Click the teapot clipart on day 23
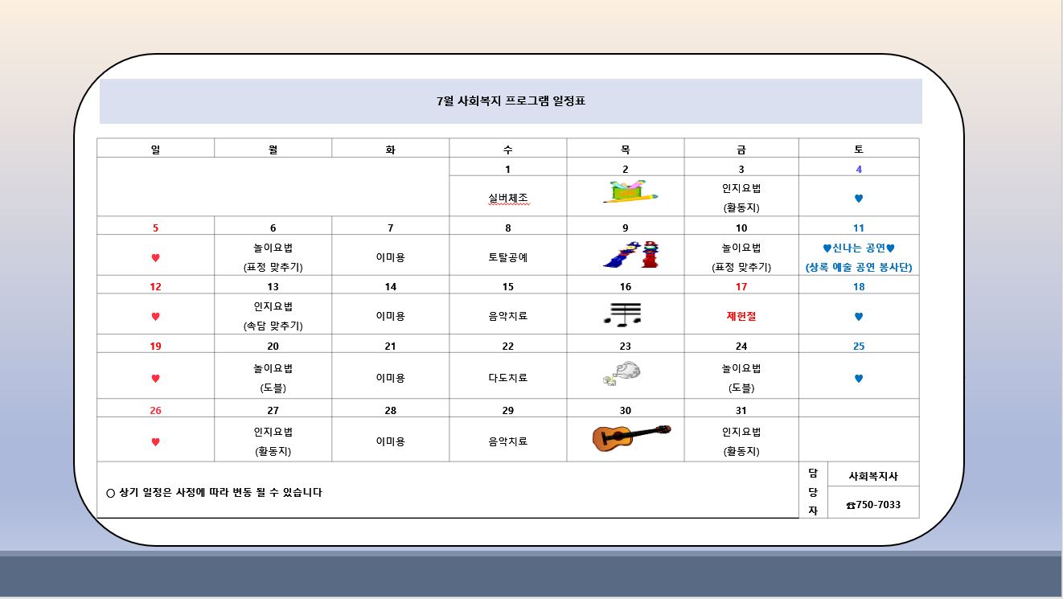The height and width of the screenshot is (599, 1063). click(x=622, y=375)
